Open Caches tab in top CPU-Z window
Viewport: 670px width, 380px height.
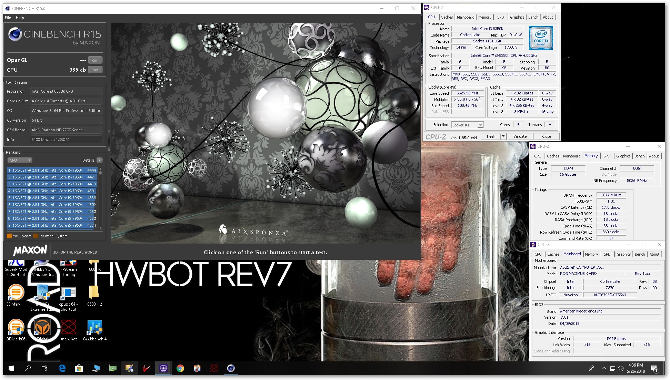[x=447, y=17]
